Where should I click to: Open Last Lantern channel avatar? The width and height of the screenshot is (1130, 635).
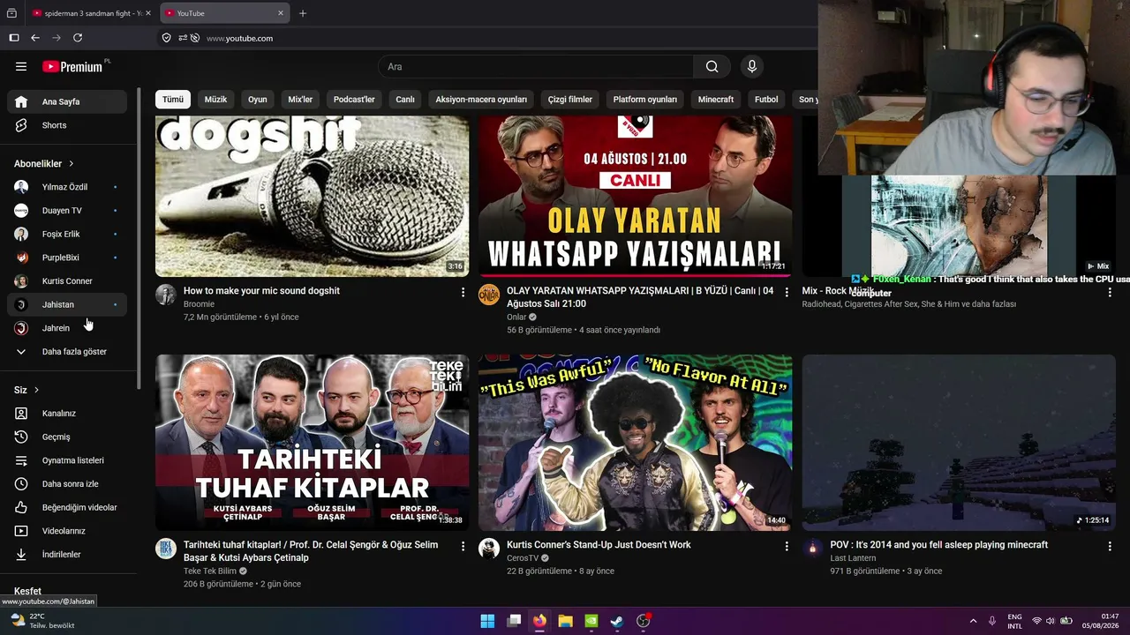(812, 549)
